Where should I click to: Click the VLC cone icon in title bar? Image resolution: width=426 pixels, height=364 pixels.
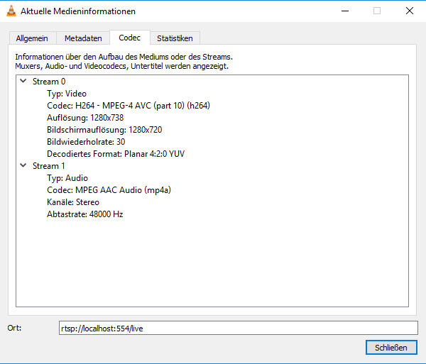pos(10,11)
